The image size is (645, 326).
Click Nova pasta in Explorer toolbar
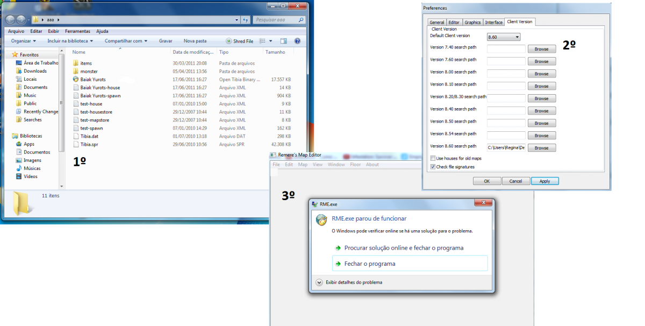point(195,41)
